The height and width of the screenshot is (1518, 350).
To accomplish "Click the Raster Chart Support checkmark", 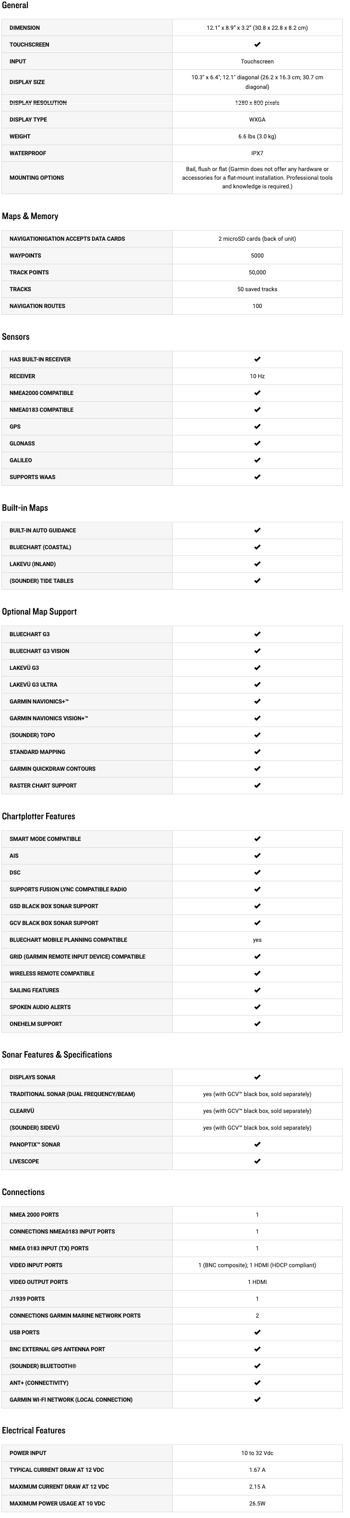I will (257, 786).
